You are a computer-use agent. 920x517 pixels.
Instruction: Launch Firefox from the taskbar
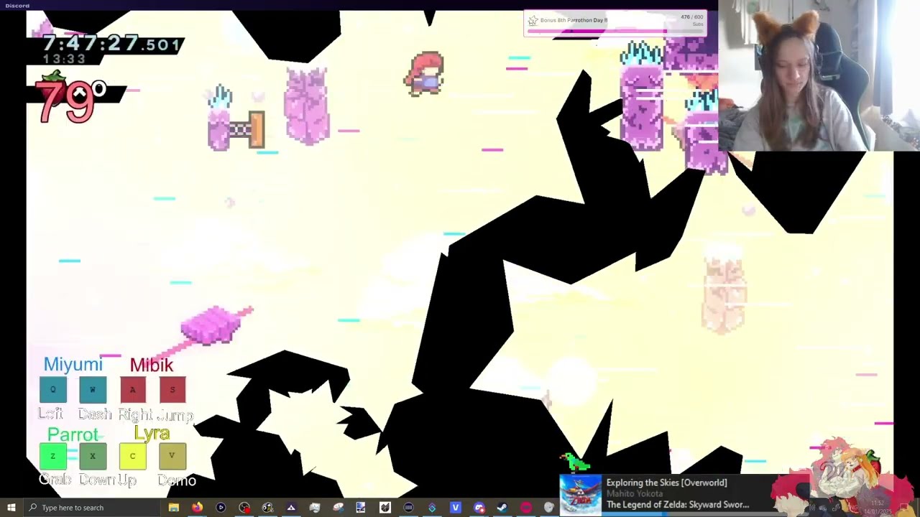click(197, 508)
